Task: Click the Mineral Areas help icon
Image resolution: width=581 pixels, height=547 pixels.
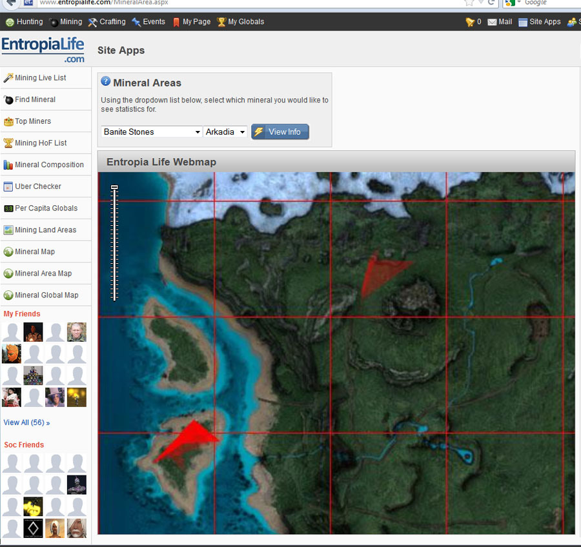Action: [x=106, y=81]
